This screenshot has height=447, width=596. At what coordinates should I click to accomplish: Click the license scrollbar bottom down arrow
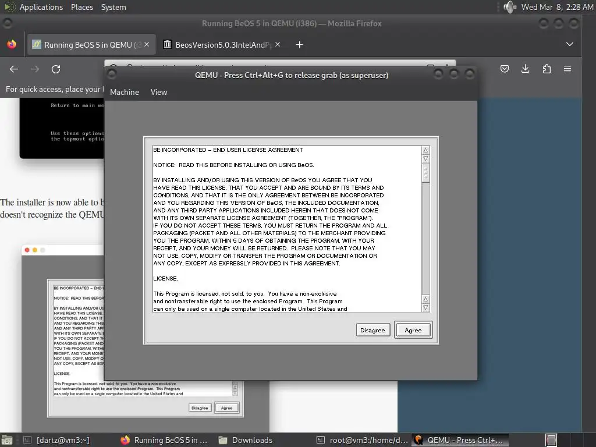pos(425,307)
